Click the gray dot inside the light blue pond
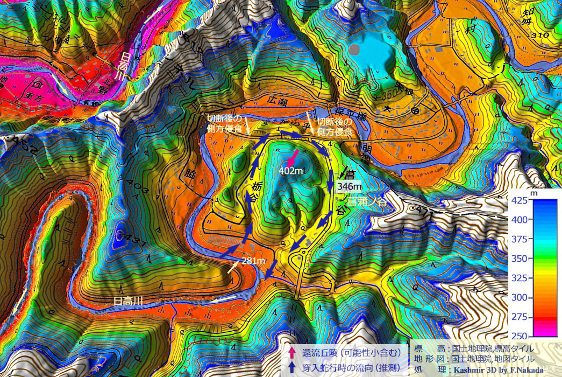The image size is (562, 377). [x=353, y=50]
